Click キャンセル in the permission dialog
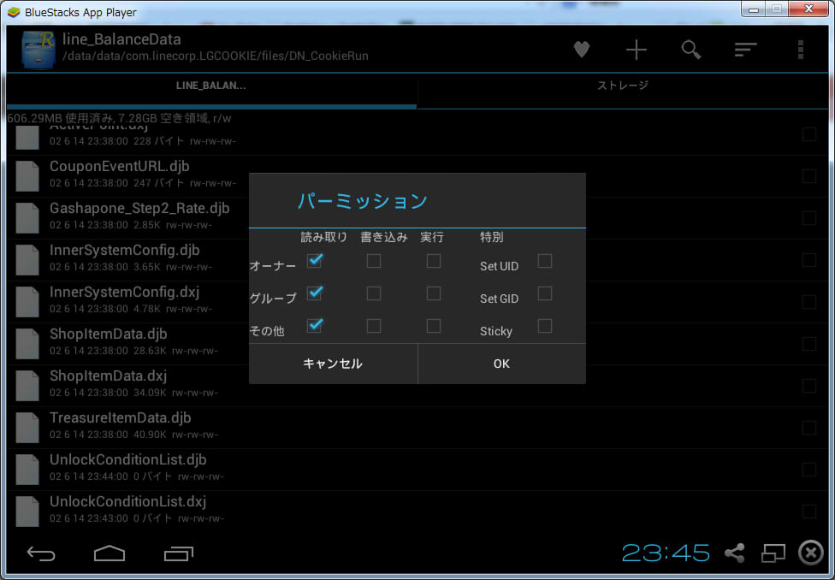Viewport: 835px width, 580px height. [334, 364]
